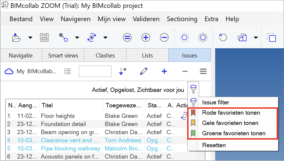Click the sort down-arrow icon
This screenshot has width=284, height=161.
click(x=122, y=71)
